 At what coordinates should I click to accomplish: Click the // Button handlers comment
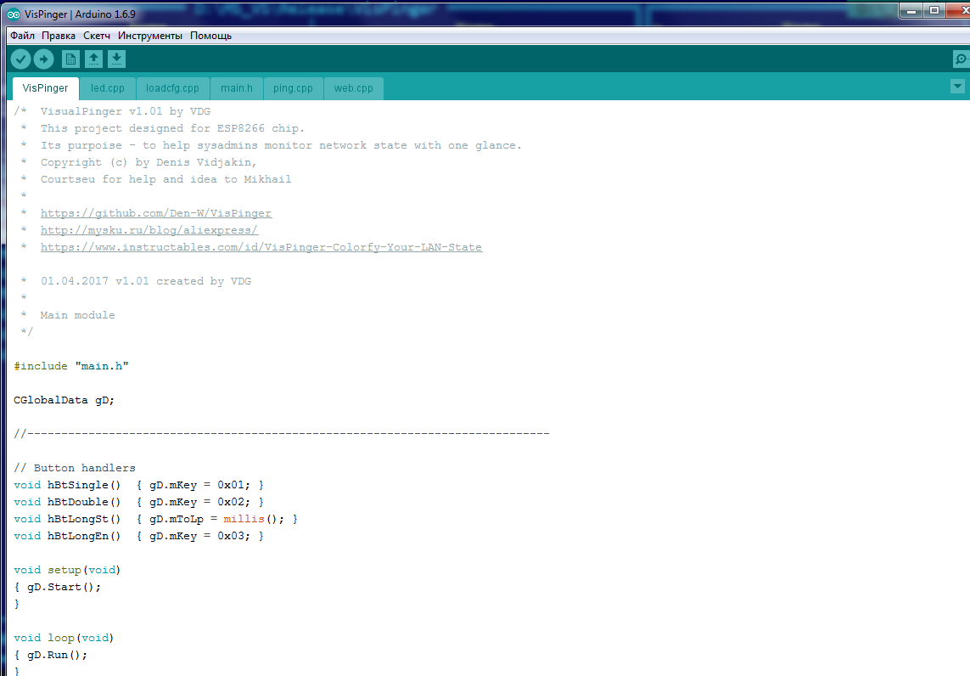pyautogui.click(x=74, y=468)
